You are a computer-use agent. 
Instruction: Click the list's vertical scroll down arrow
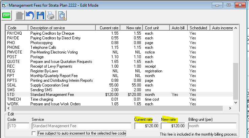(x=236, y=103)
